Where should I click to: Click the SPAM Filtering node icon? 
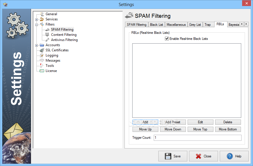coord(47,30)
